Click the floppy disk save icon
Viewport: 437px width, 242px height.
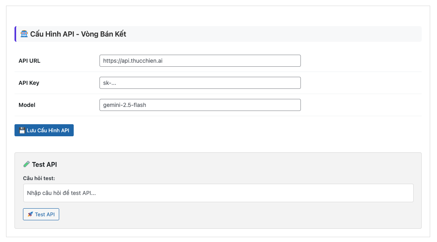22,131
